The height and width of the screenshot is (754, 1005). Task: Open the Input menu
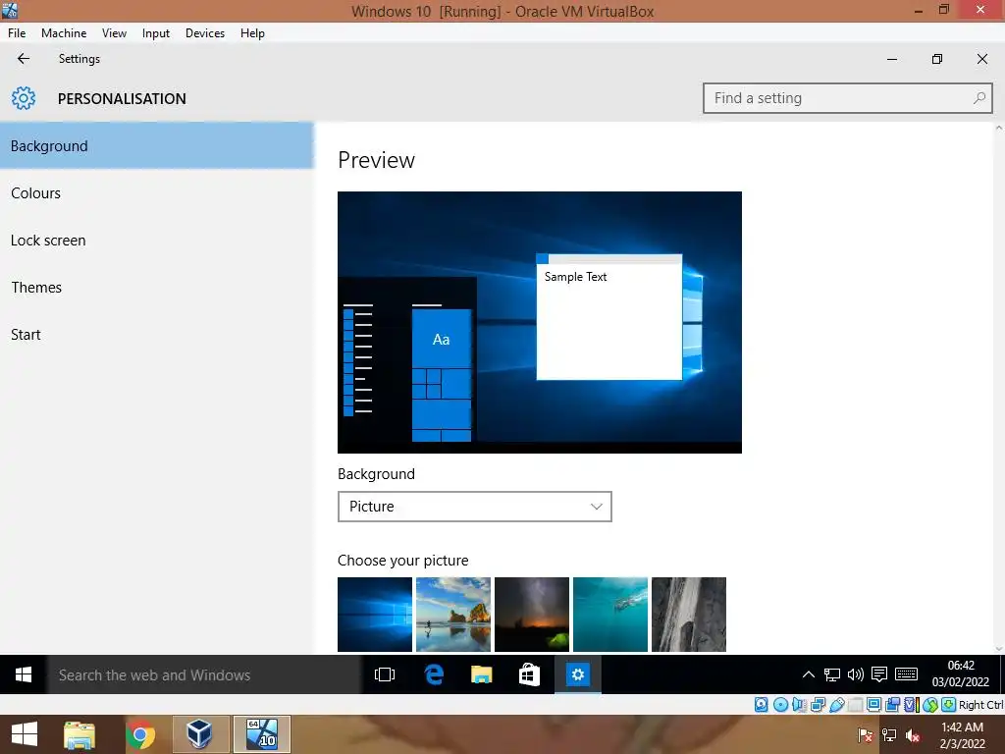click(156, 32)
